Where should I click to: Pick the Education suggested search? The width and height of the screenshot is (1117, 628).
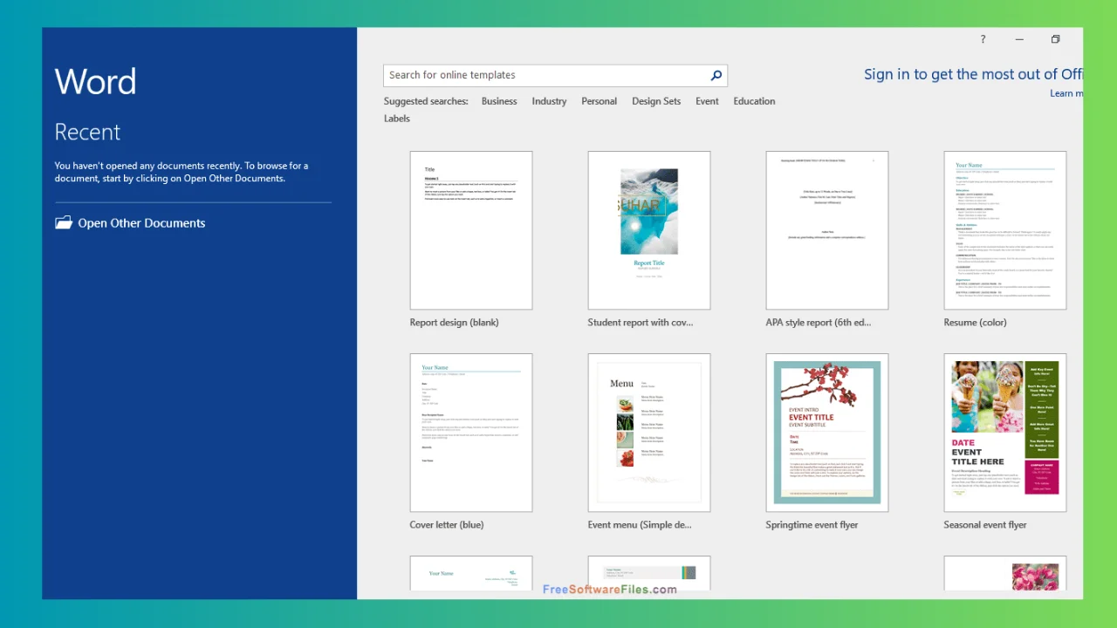click(x=754, y=101)
